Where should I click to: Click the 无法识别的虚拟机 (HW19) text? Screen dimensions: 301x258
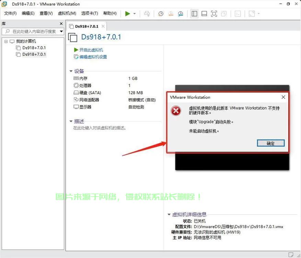[217, 232]
